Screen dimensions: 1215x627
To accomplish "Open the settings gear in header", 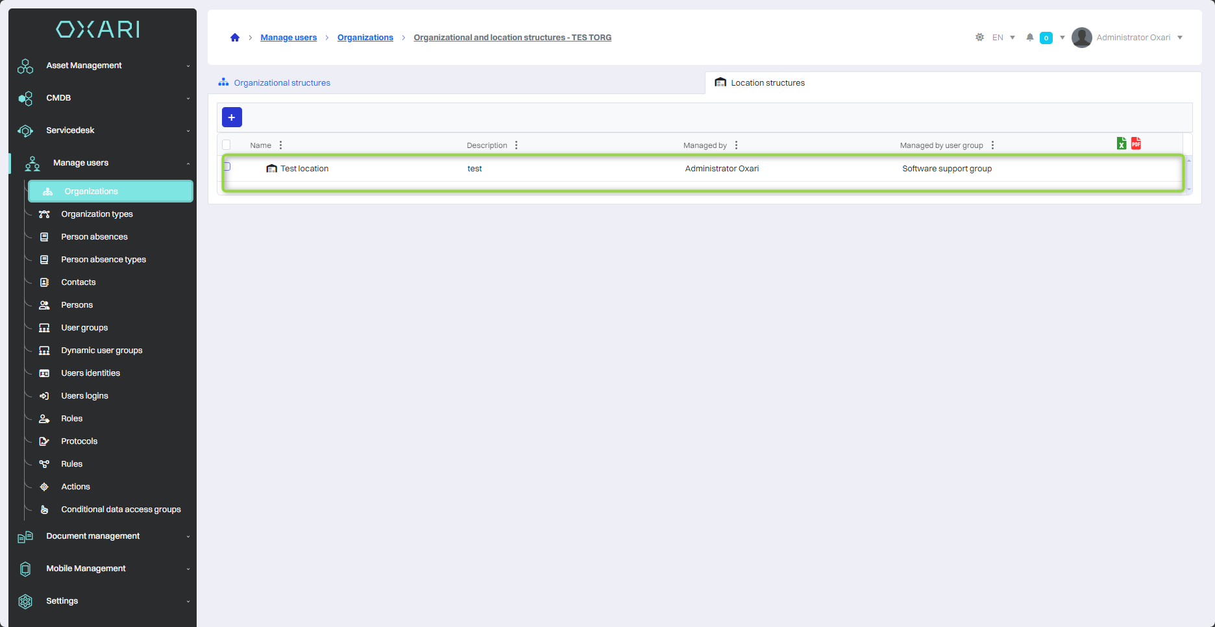I will point(979,38).
